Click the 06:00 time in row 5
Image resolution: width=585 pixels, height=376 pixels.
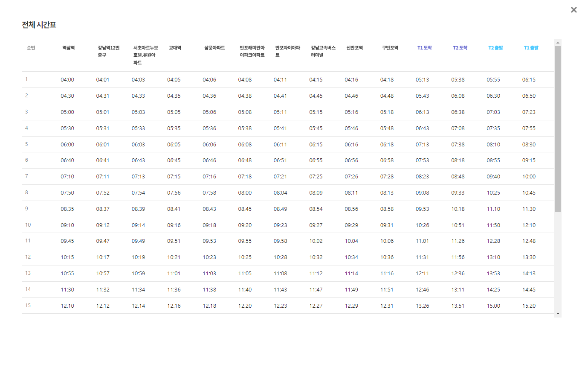(x=67, y=145)
